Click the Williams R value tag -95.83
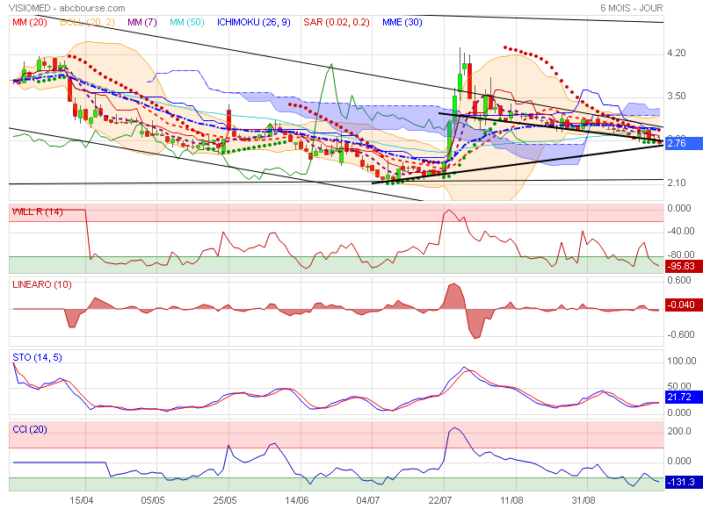The width and height of the screenshot is (703, 509). tap(684, 266)
